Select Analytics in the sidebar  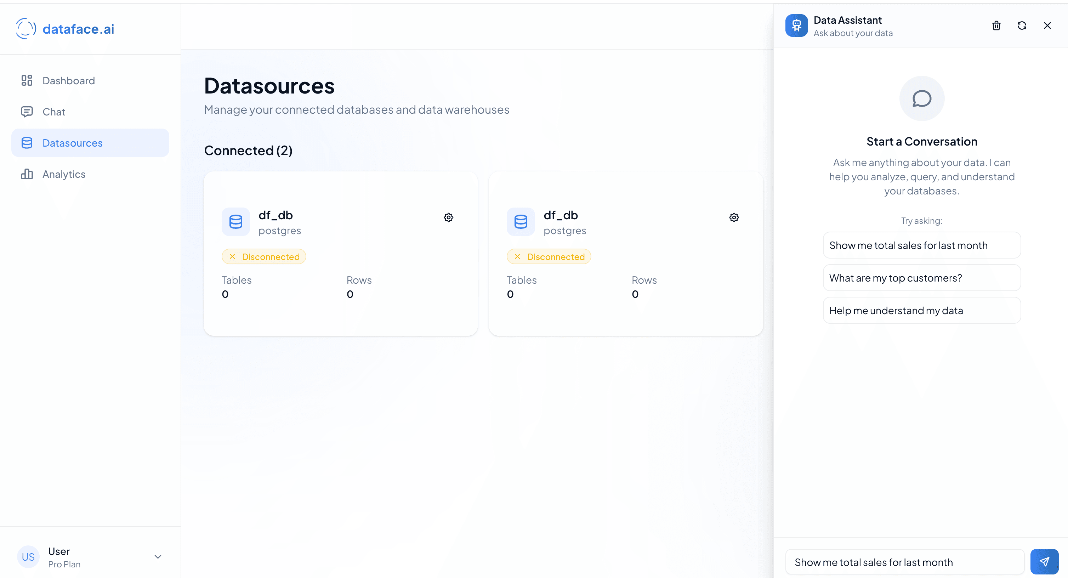click(x=64, y=174)
